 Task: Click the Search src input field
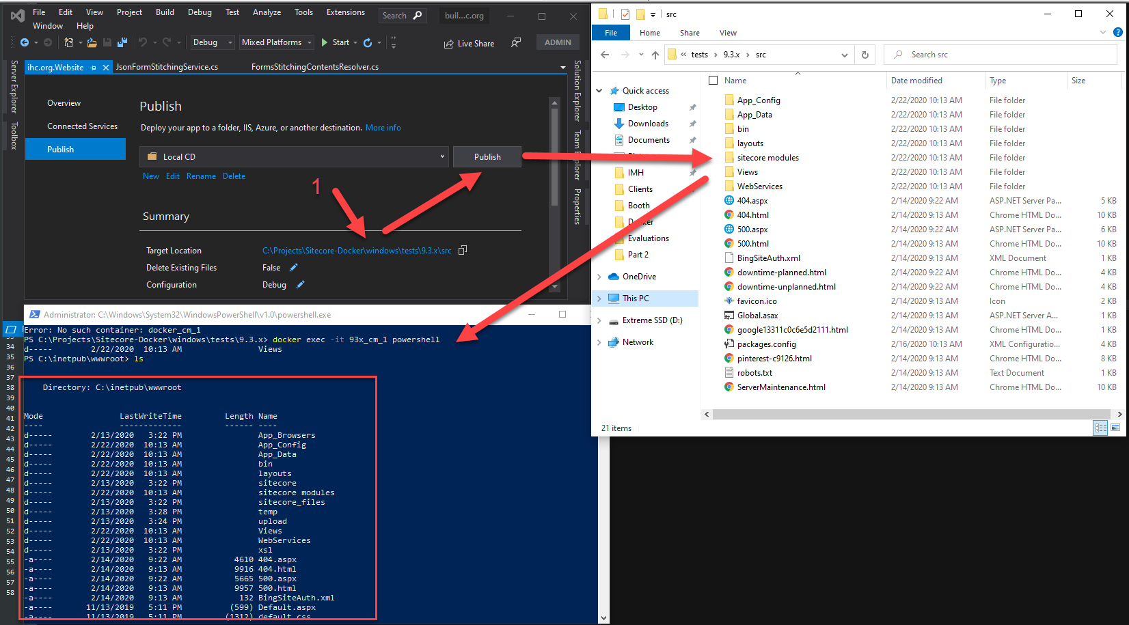tap(1001, 55)
